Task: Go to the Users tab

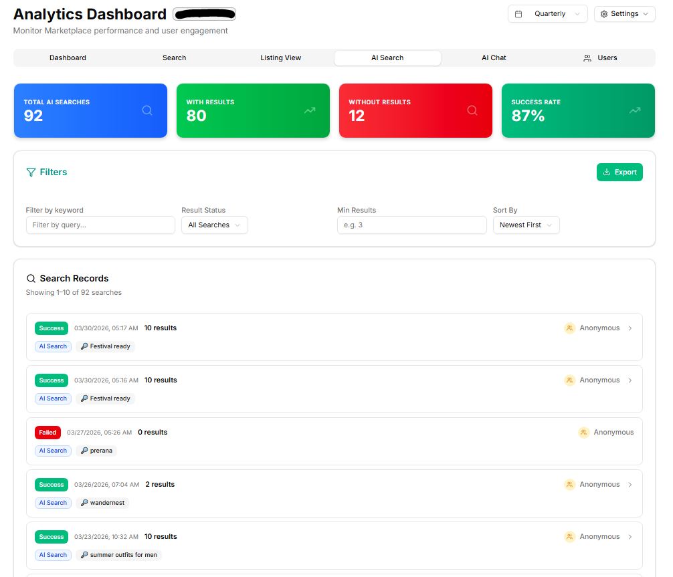Action: 600,58
